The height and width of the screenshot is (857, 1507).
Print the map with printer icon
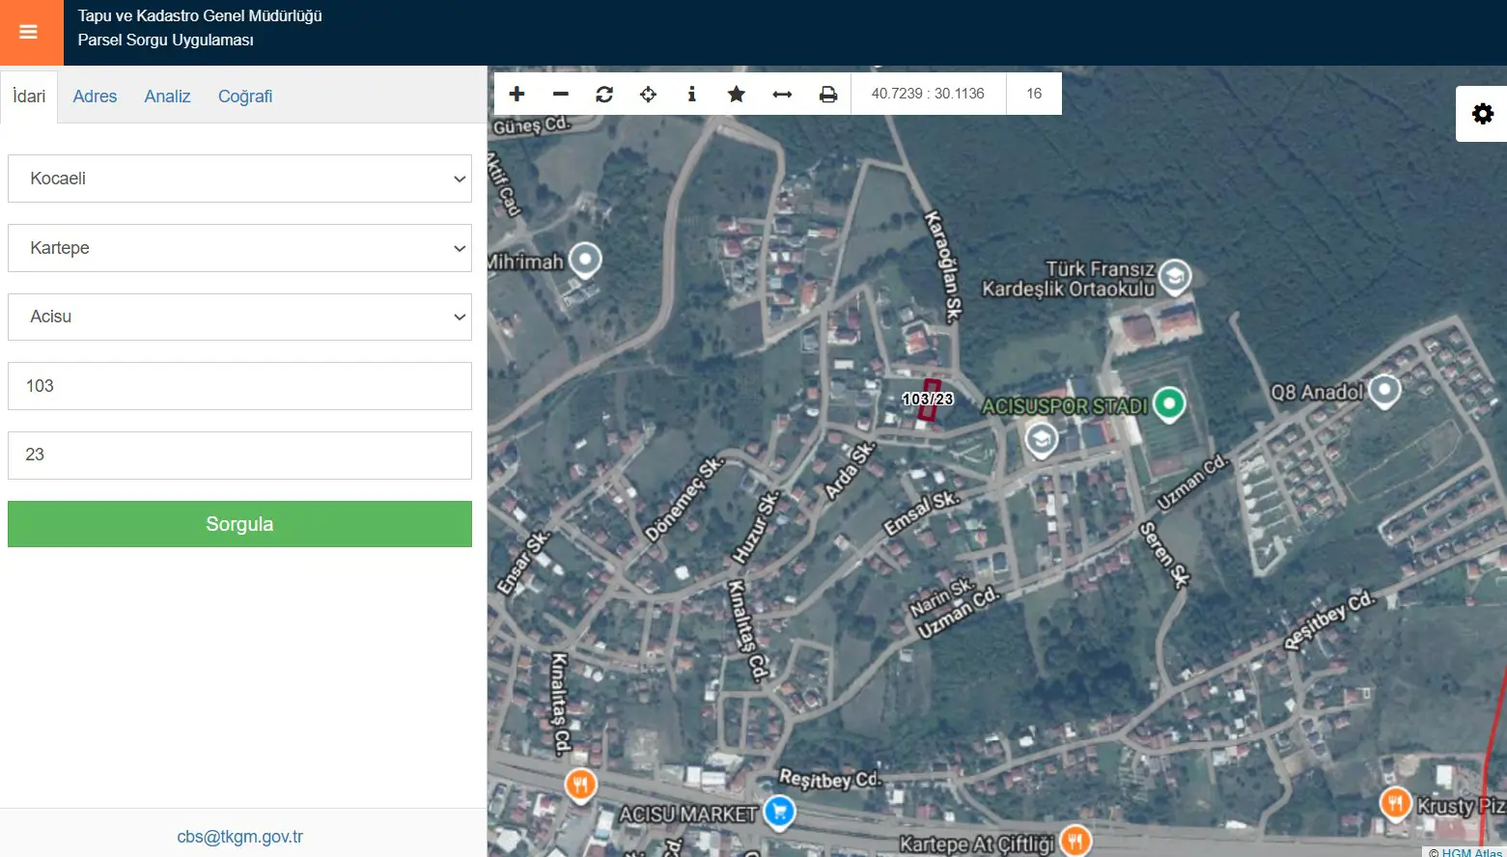pos(827,94)
